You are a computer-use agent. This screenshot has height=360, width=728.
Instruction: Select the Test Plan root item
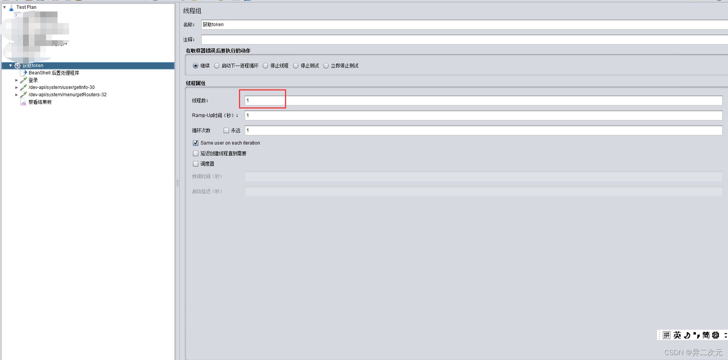click(26, 7)
